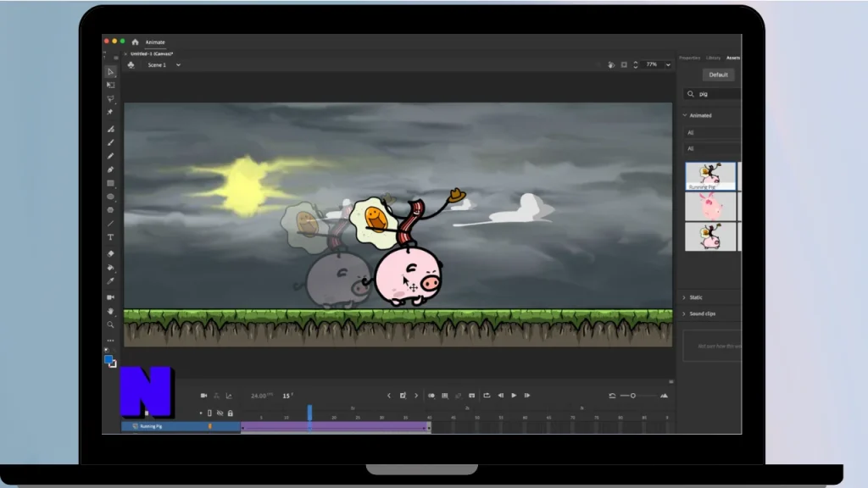Expand the Sound clips section
Viewport: 868px width, 488px height.
click(684, 313)
